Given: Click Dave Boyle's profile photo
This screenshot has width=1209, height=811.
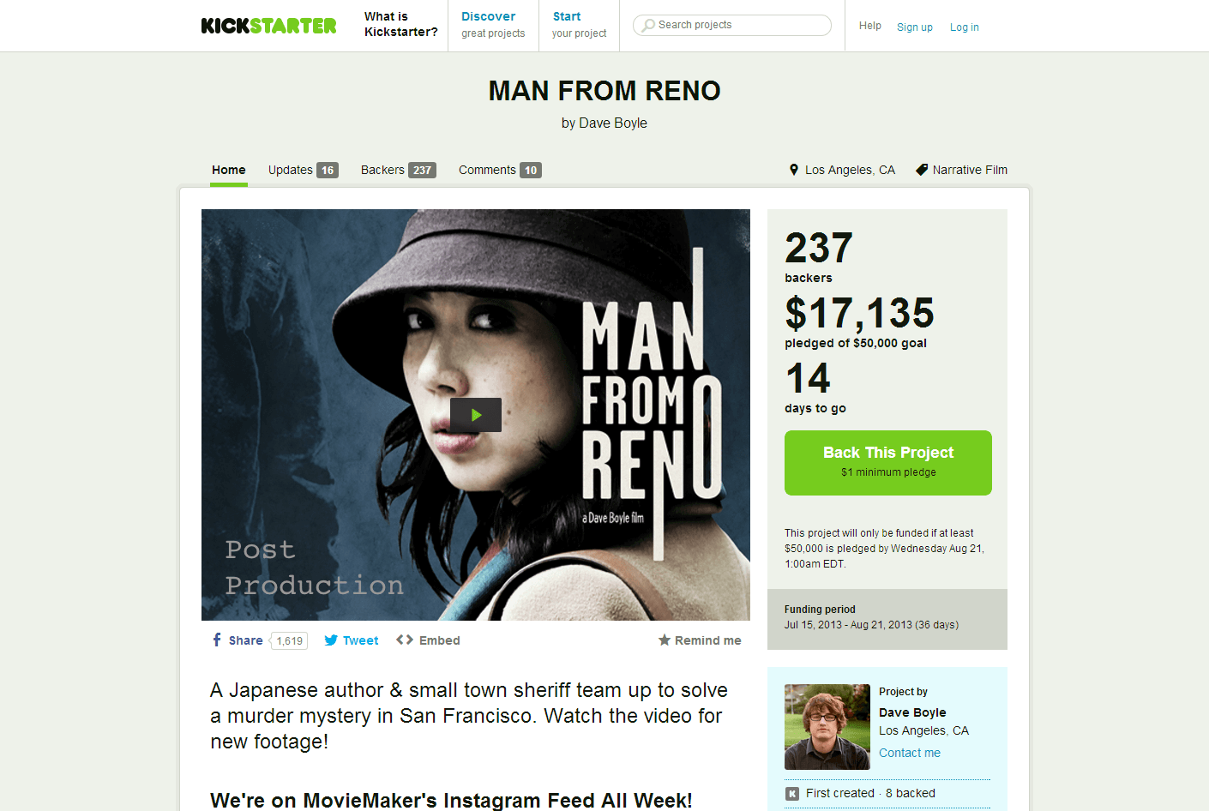Looking at the screenshot, I should (827, 727).
